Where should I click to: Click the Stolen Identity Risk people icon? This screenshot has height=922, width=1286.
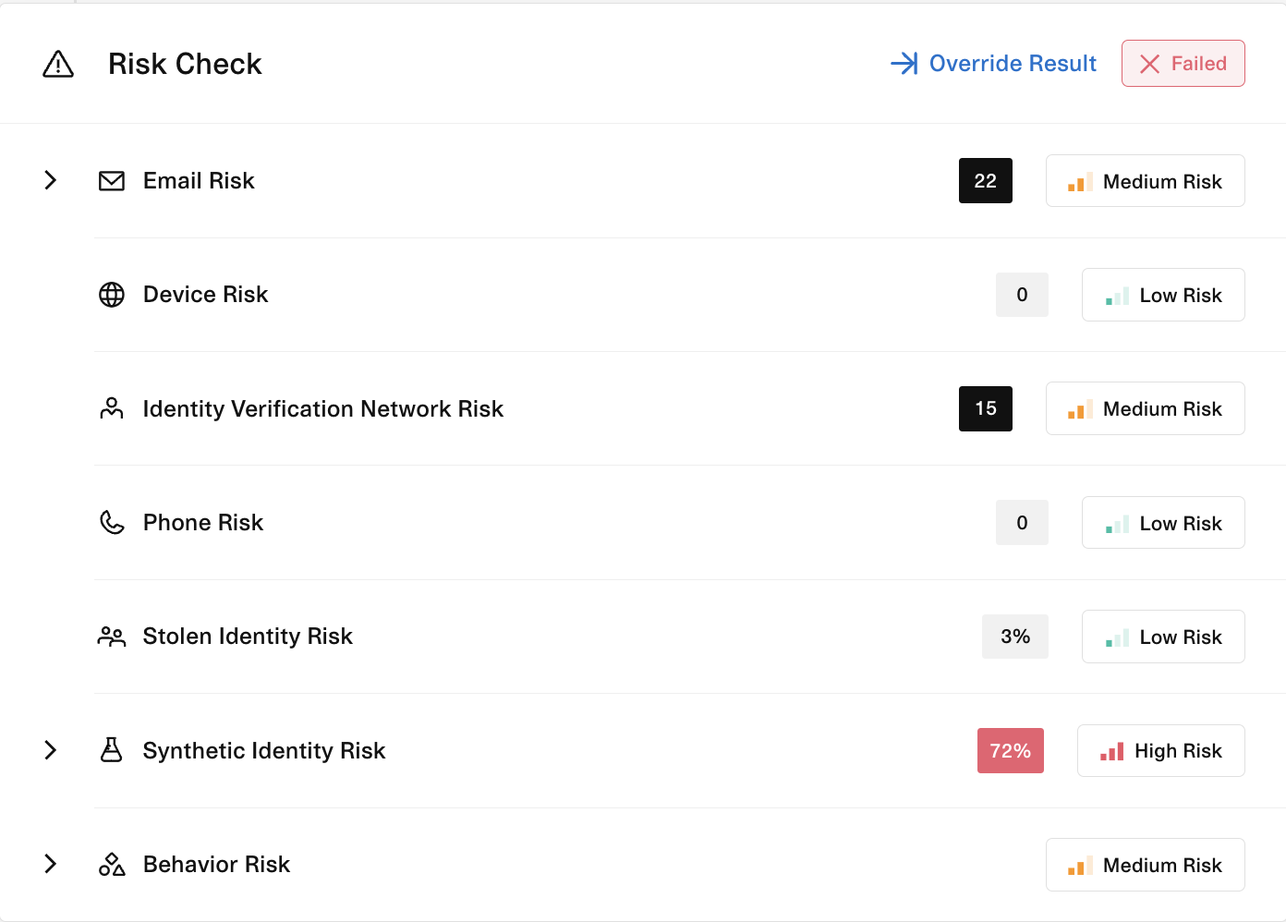point(112,637)
